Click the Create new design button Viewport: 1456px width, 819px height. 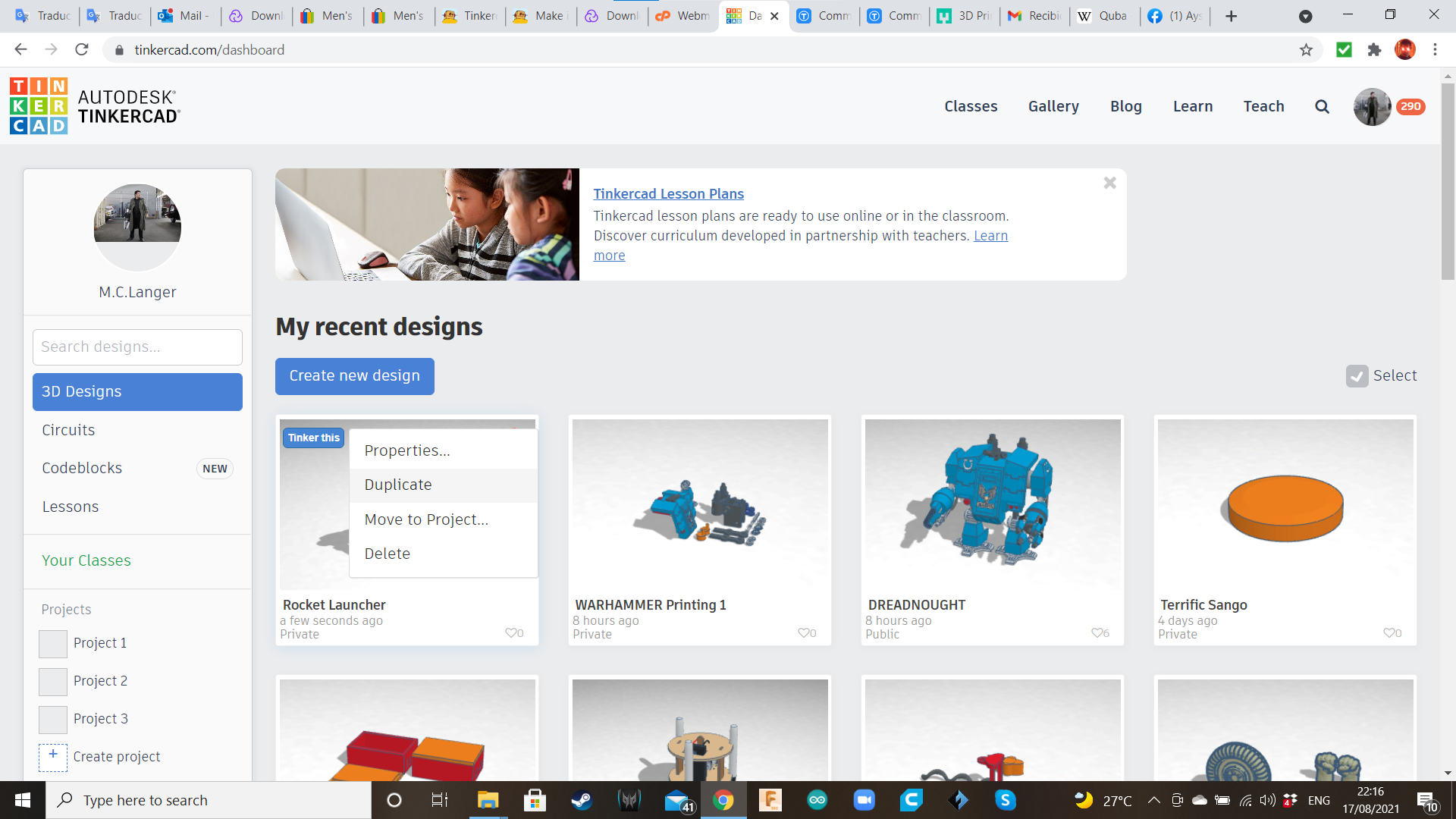[354, 376]
